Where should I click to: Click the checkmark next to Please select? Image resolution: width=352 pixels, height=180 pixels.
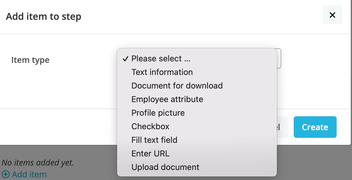click(x=125, y=59)
